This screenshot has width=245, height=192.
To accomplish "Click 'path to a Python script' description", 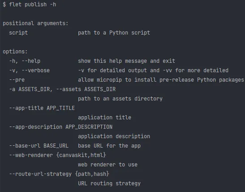I will click(114, 33).
